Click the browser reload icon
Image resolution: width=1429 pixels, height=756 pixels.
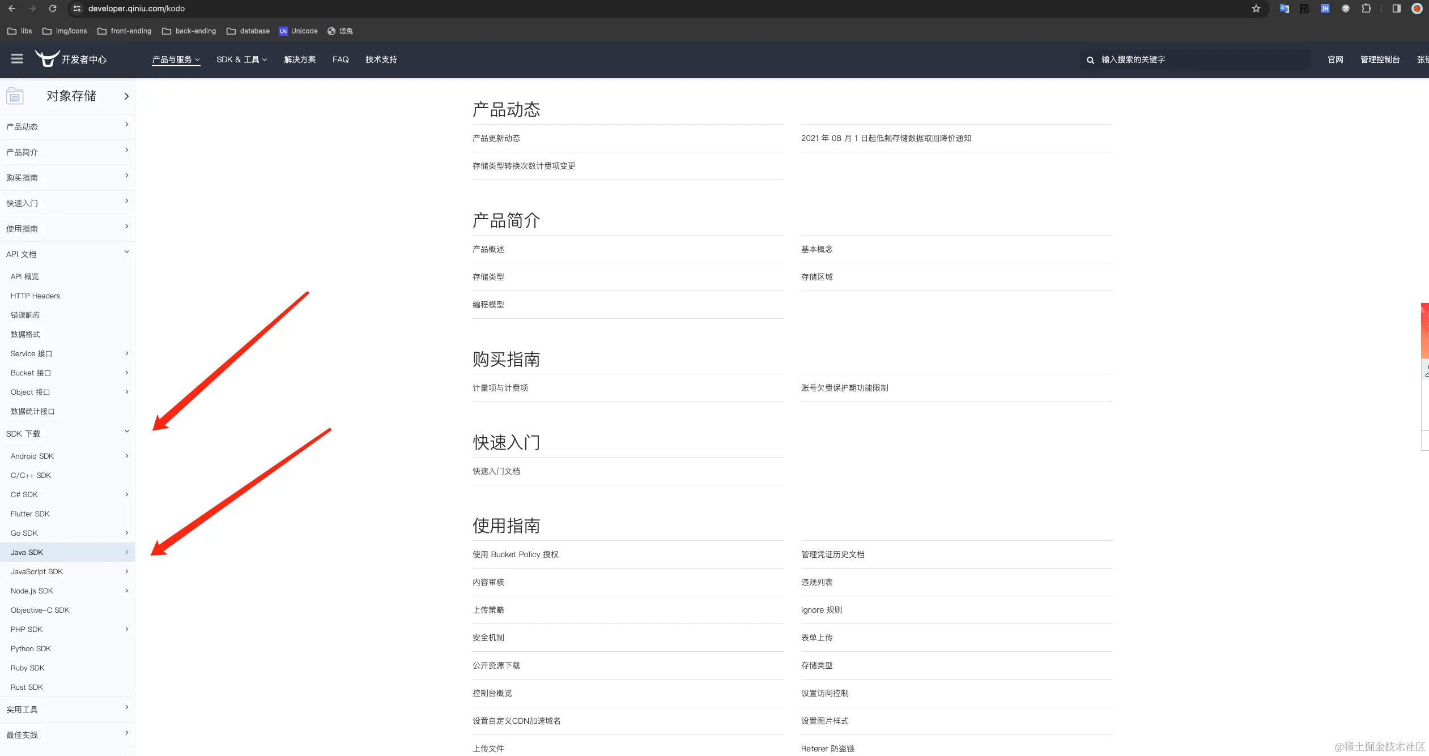(x=53, y=8)
